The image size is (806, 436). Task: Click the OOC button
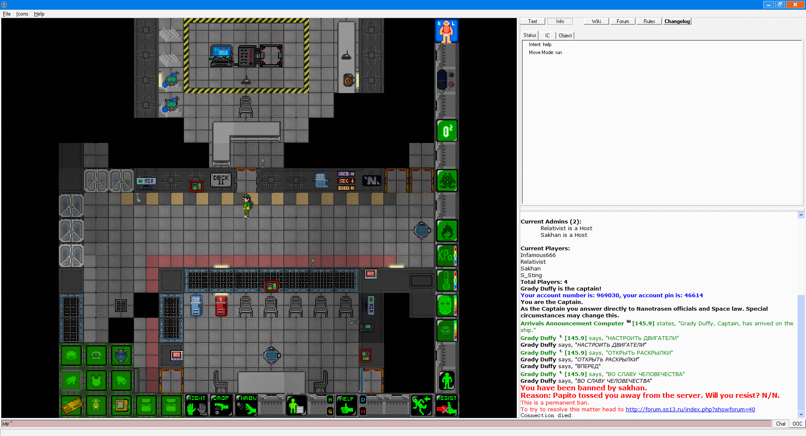coord(797,424)
